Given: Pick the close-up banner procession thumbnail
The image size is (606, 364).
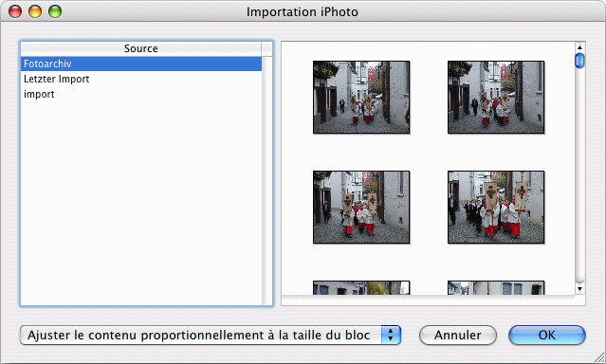Looking at the screenshot, I should click(496, 207).
